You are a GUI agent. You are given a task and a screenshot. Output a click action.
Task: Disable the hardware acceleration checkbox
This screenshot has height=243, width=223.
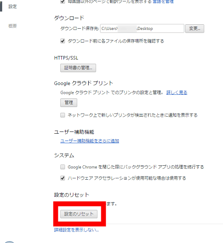pyautogui.click(x=63, y=178)
